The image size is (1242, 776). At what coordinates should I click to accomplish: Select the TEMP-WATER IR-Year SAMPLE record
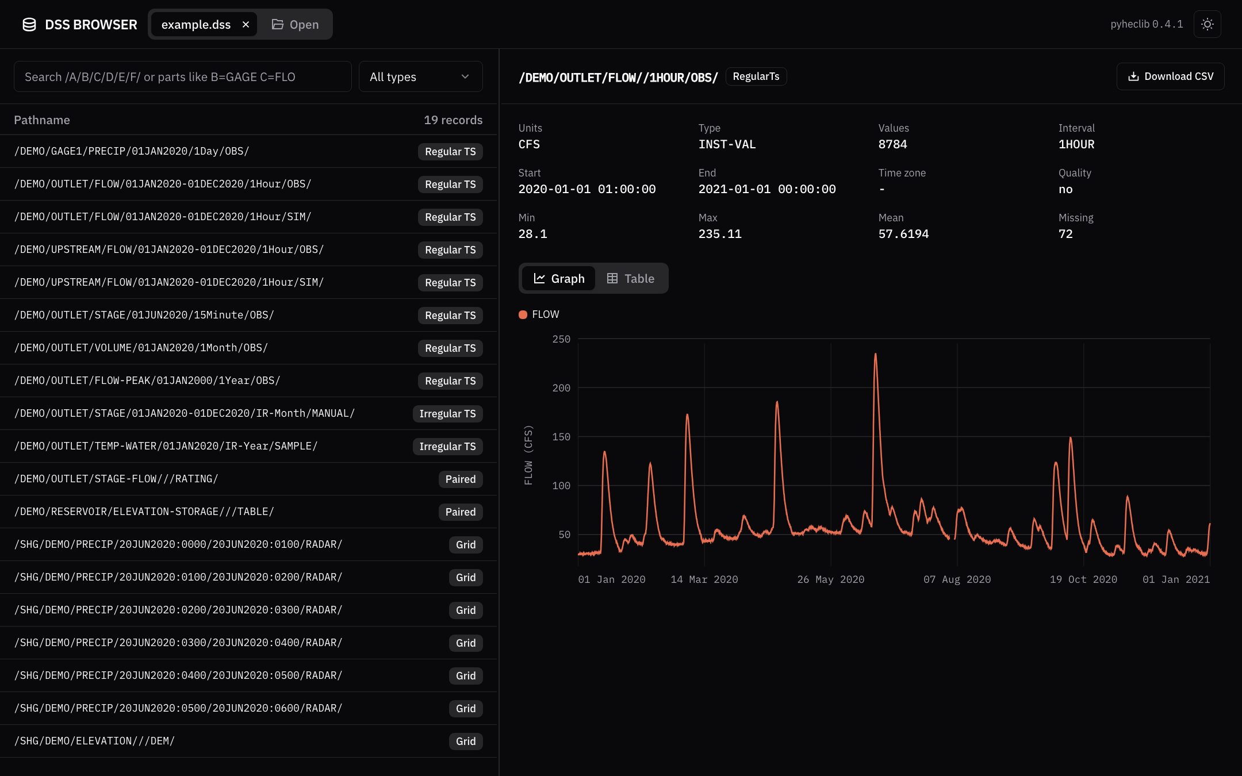click(248, 446)
